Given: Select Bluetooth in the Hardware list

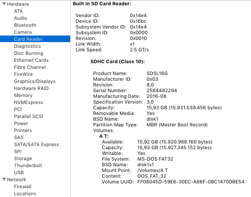Looking at the screenshot, I should (x=25, y=25).
